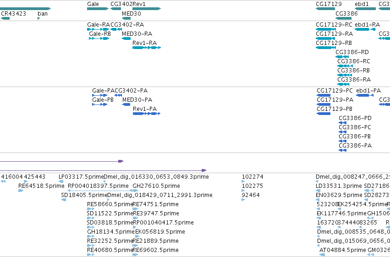Viewport: 390px width, 257px height.
Task: Click the EK056819.5prime feature glyph
Action: point(137,237)
